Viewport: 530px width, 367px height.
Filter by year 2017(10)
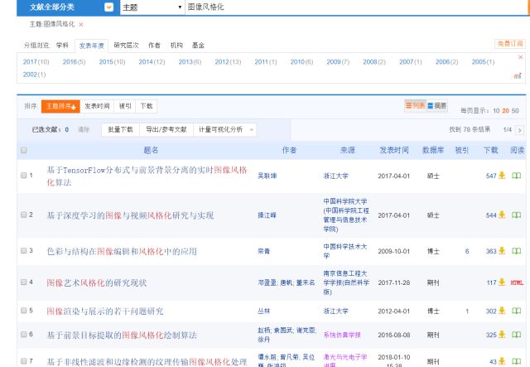point(36,62)
